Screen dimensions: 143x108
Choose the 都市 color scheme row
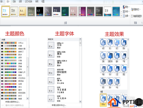point(13,69)
